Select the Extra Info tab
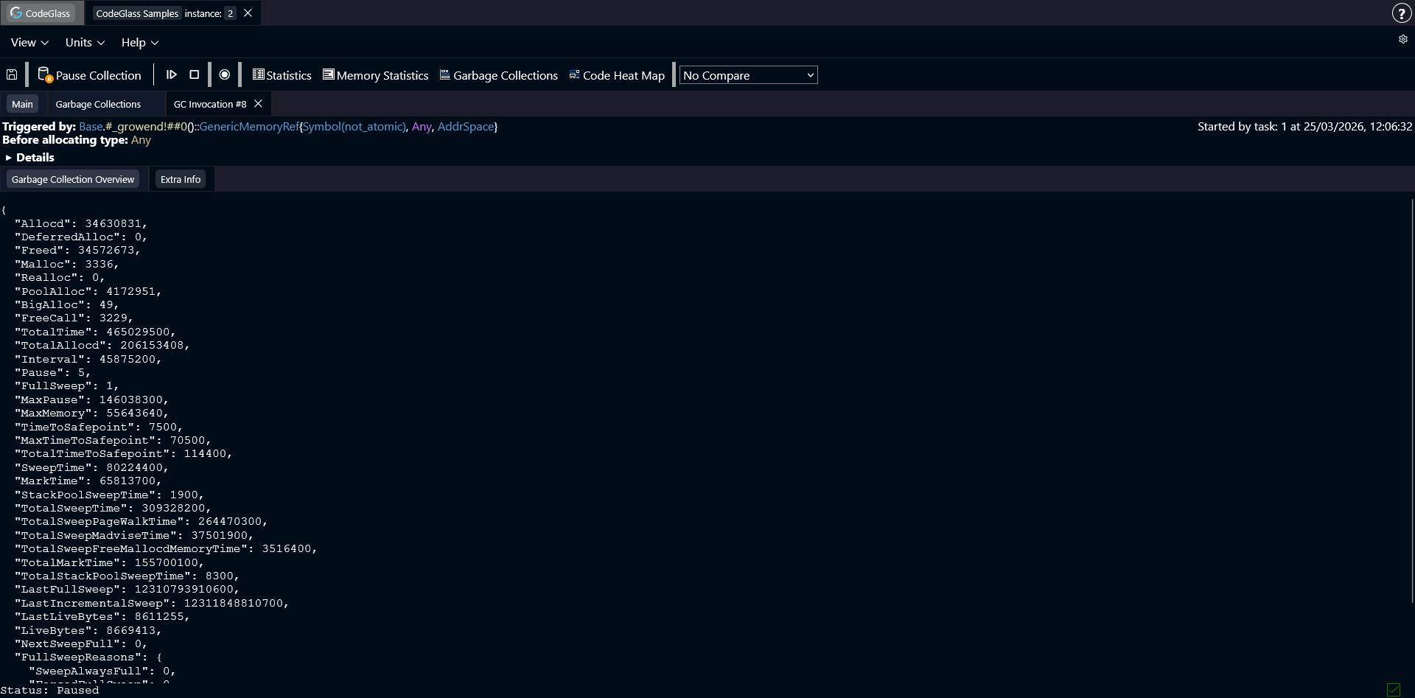 [181, 180]
